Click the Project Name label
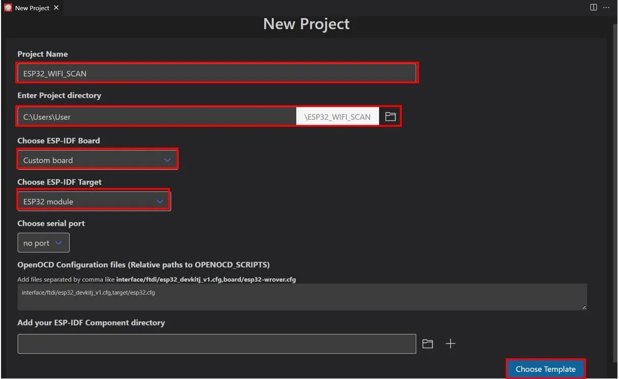Viewport: 619px width, 379px height. click(x=43, y=54)
